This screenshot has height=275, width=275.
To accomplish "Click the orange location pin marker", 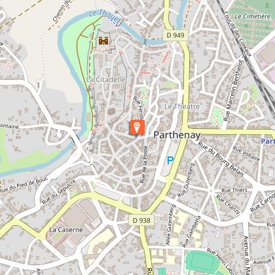I will (137, 127).
